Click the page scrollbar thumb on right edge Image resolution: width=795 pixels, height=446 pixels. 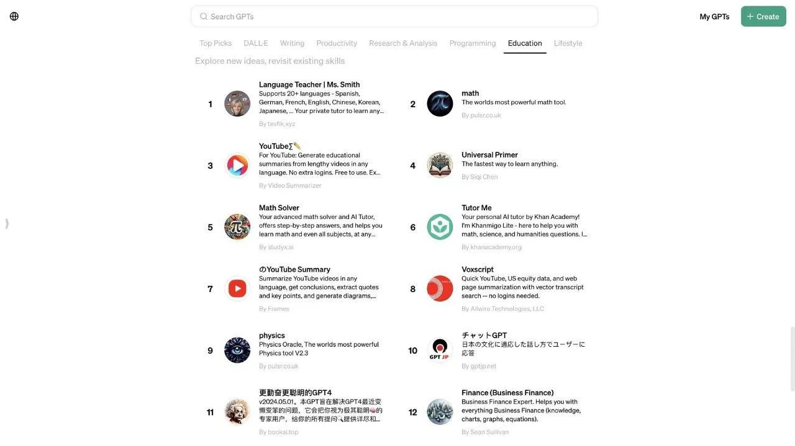coord(792,359)
